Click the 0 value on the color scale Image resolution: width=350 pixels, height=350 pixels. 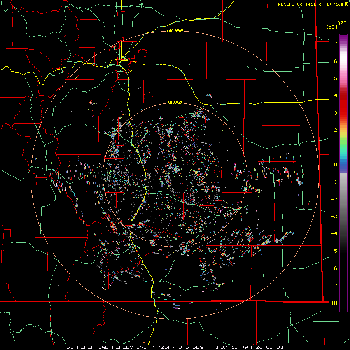point(336,165)
